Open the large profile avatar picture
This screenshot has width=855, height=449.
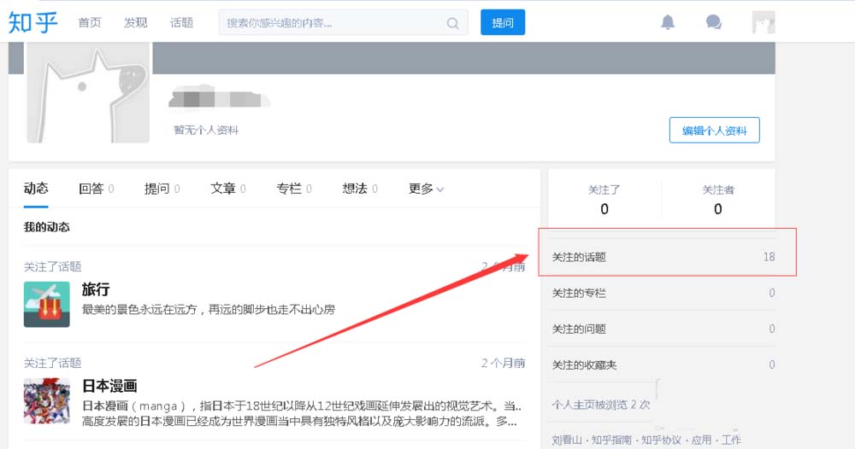click(88, 92)
